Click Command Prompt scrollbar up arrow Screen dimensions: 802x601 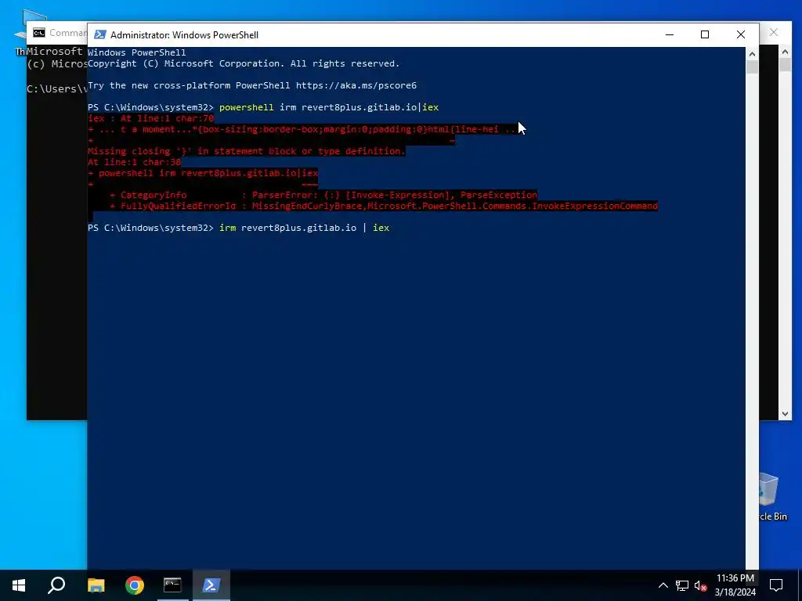(785, 51)
